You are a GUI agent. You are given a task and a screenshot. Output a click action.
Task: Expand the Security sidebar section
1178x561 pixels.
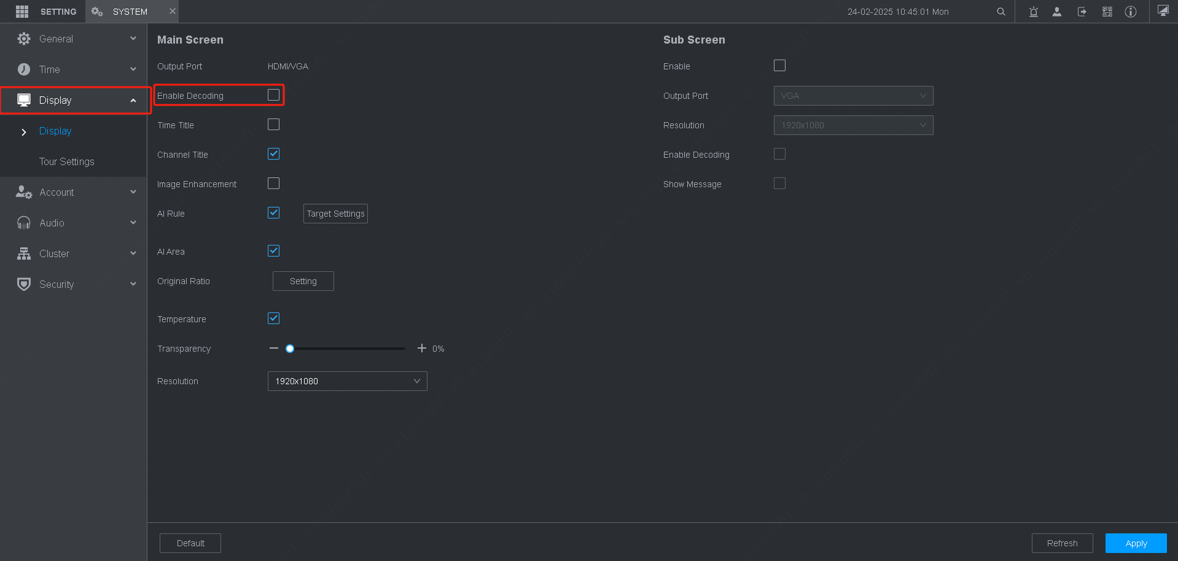(74, 284)
